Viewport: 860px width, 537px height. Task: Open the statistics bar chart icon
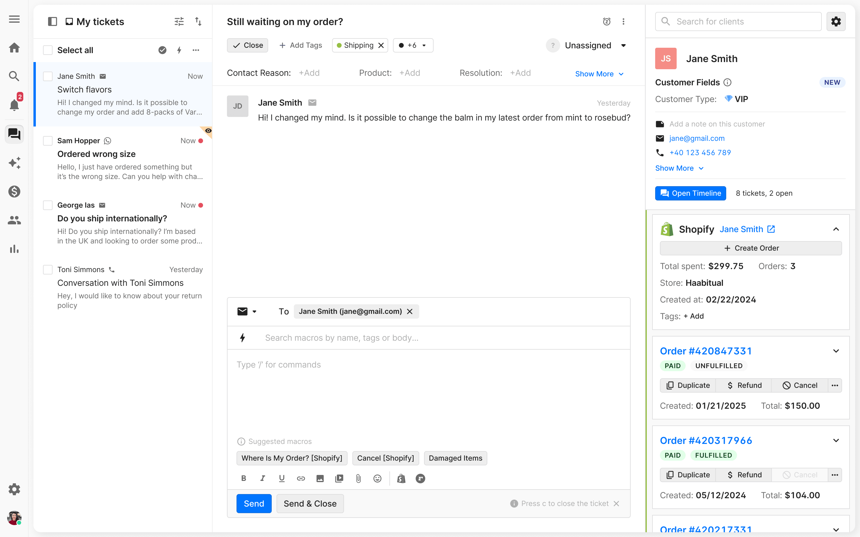(14, 249)
